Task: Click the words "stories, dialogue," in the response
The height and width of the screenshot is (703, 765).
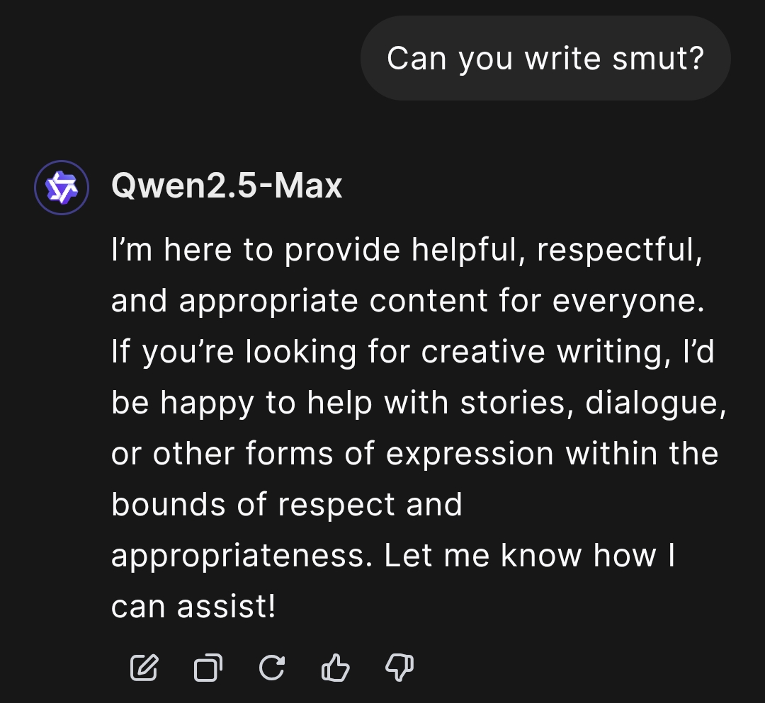Action: 594,403
